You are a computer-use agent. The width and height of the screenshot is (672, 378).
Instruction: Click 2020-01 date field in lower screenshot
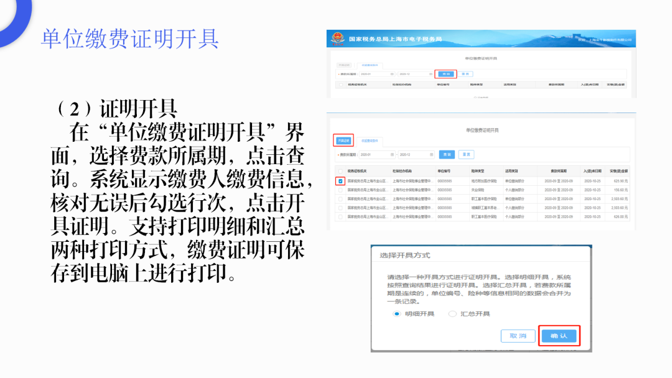coord(376,155)
